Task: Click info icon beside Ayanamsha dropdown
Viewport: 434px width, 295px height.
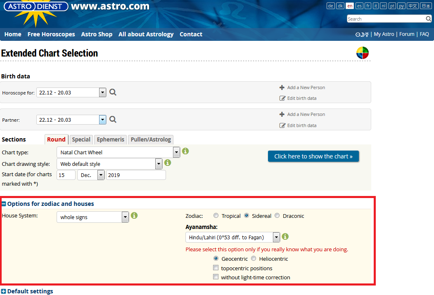Action: [285, 237]
